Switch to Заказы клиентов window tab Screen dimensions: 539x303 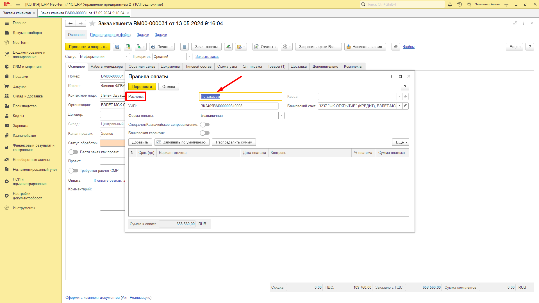17,13
